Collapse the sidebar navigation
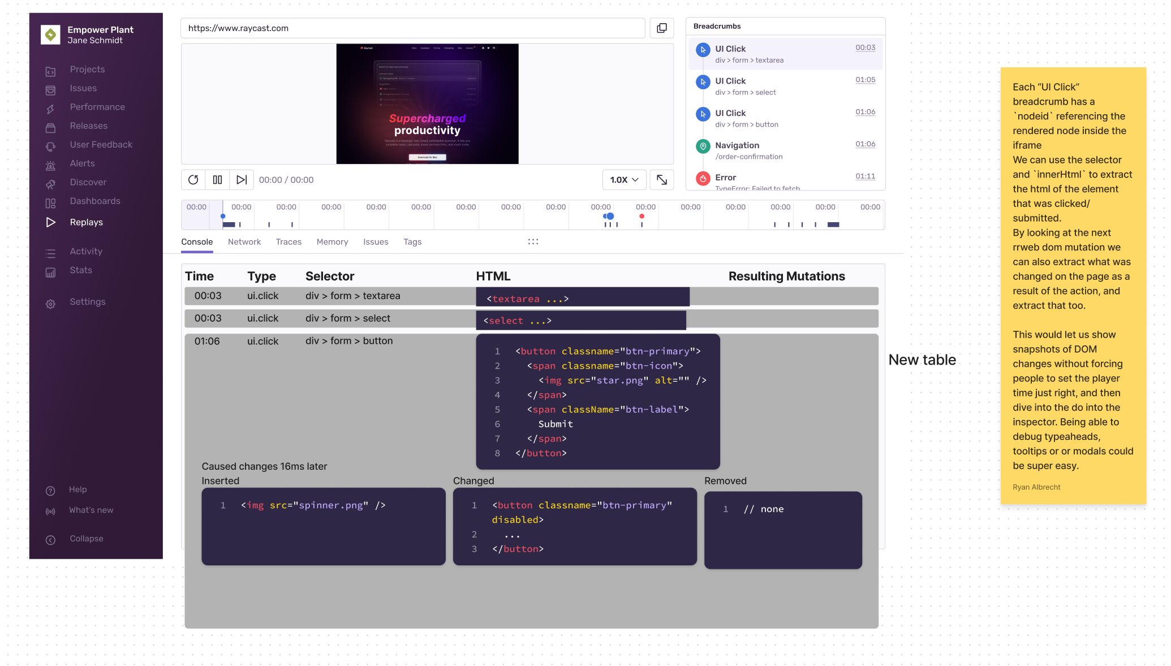The height and width of the screenshot is (666, 1171). 85,538
